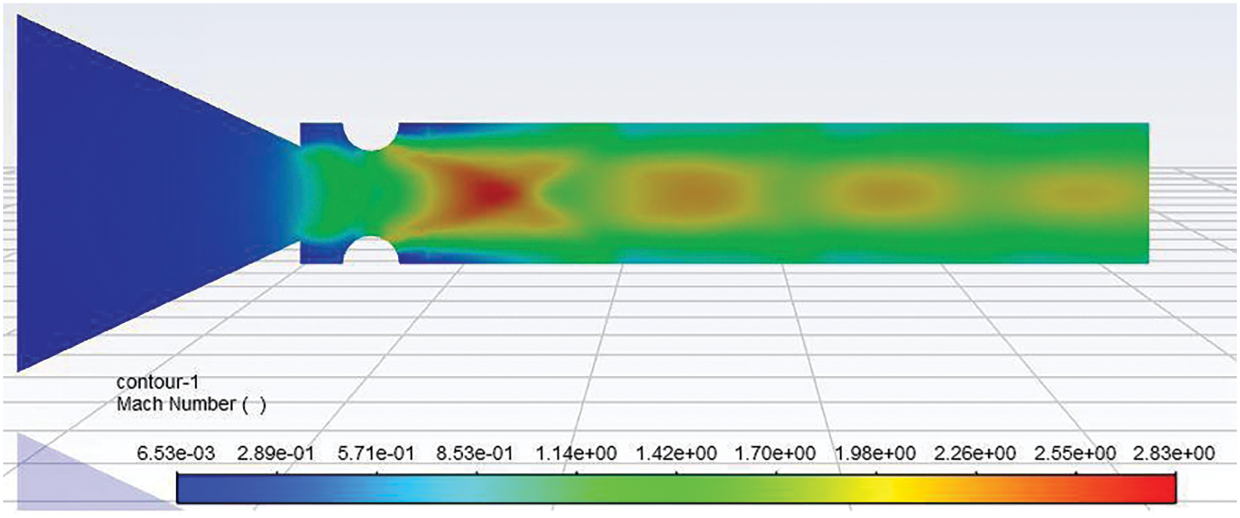
Task: Click the lower semicircular cutout at the throat
Action: pos(370,252)
